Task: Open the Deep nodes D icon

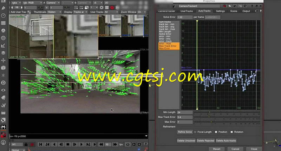Action: pos(3,83)
